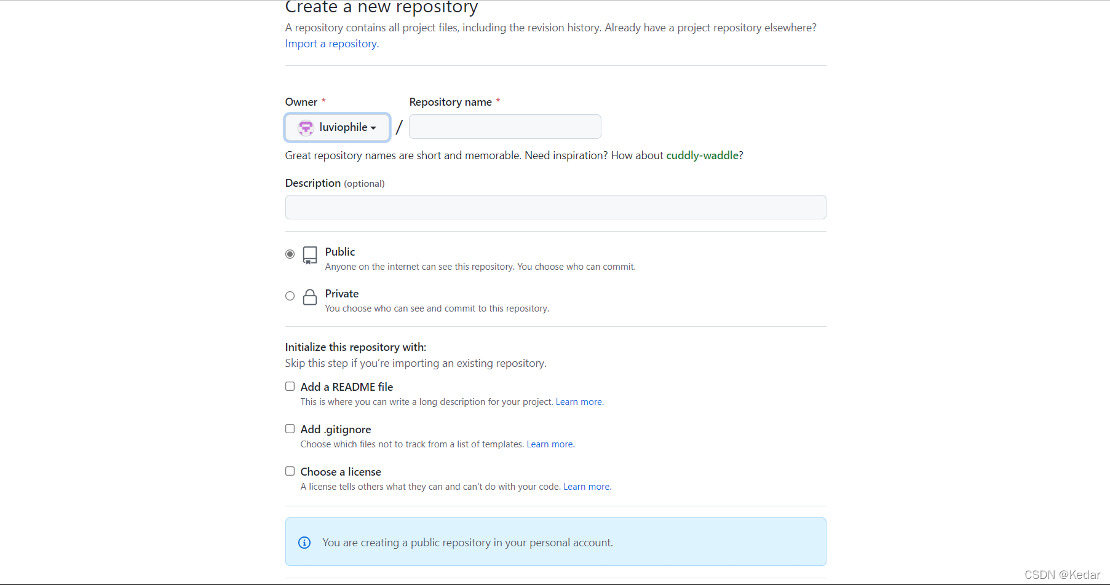Enable the Add a README file checkbox
Image resolution: width=1110 pixels, height=585 pixels.
pyautogui.click(x=290, y=387)
